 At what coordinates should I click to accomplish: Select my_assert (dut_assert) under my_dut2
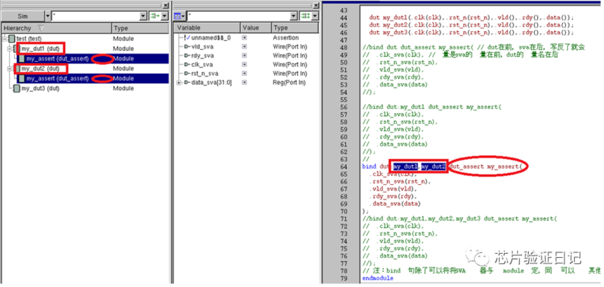(x=57, y=78)
